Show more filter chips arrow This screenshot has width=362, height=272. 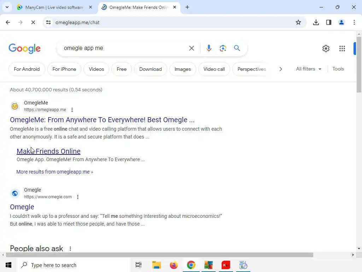tap(280, 69)
